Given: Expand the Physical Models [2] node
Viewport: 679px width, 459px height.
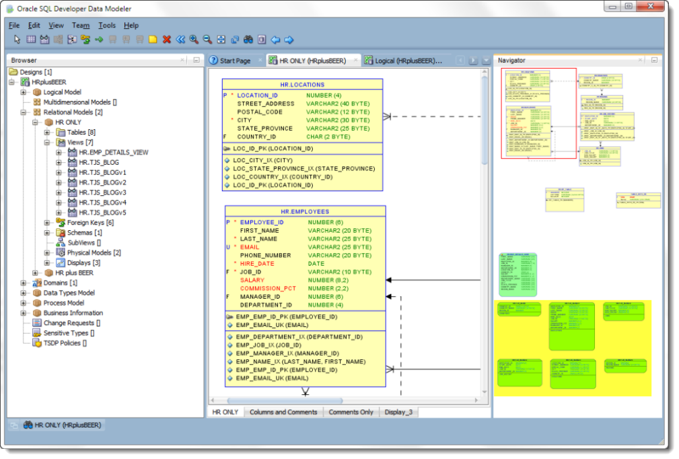Looking at the screenshot, I should click(47, 252).
